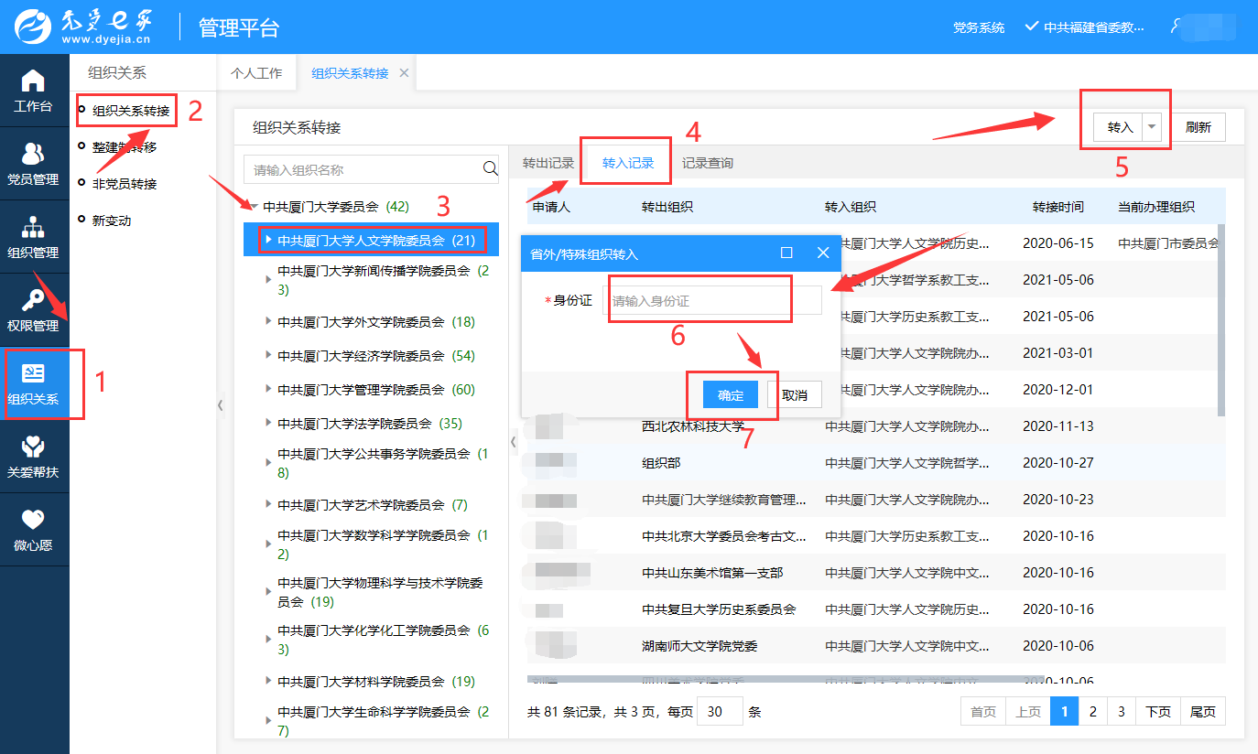Open the 关爱帮扶 sidebar icon

33,447
